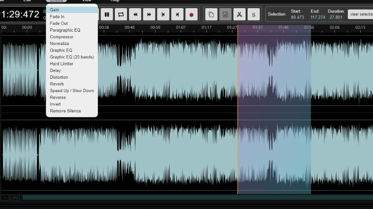Choose Gain from the Effects menu
Screen dimensions: 373x209
point(72,10)
